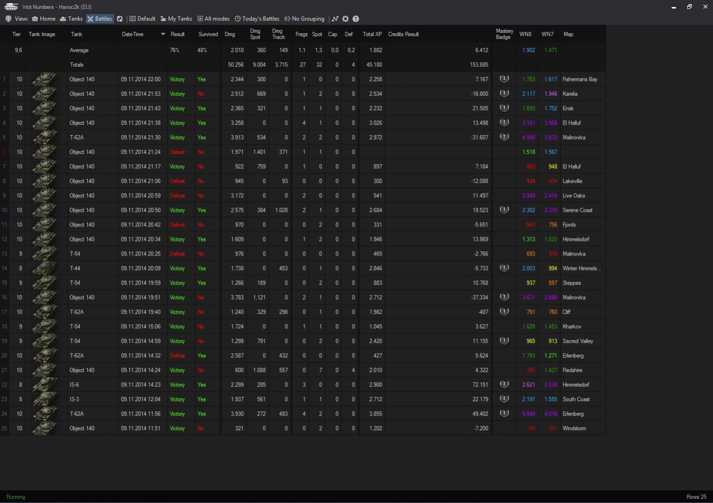Click the shield icon beside View

8,19
